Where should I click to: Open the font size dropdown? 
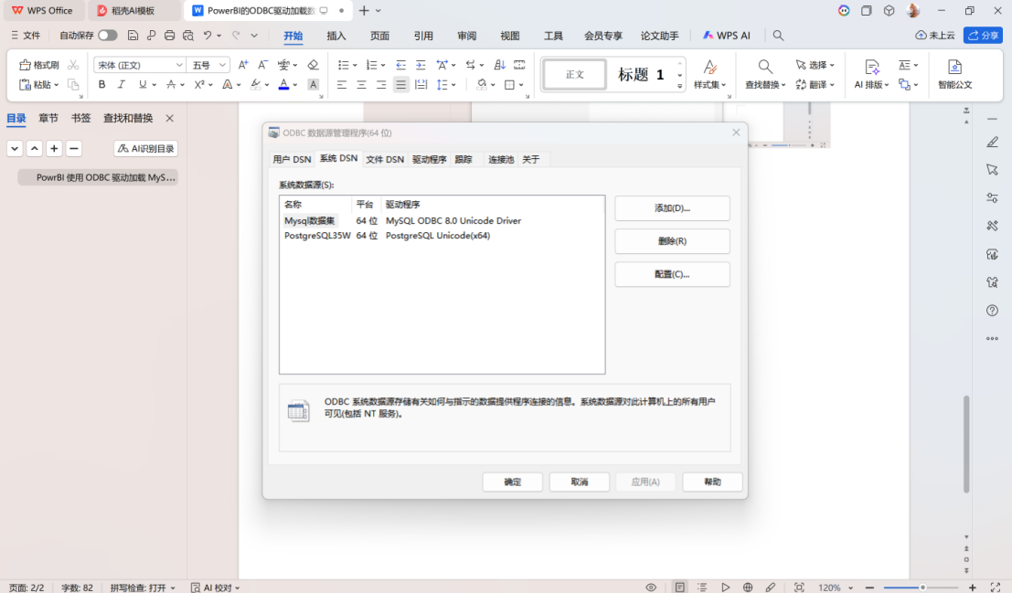[x=222, y=65]
